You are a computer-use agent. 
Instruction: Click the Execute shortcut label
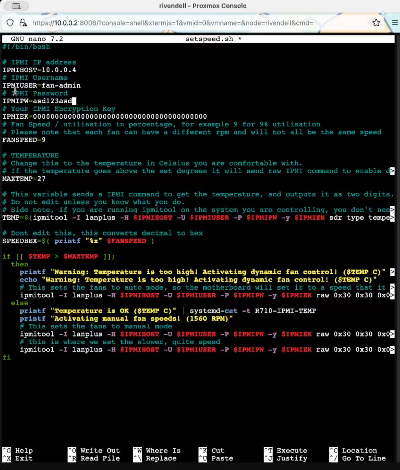click(x=292, y=451)
